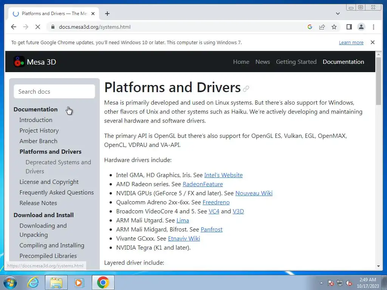Open Release Notes sidebar link
Image resolution: width=387 pixels, height=290 pixels.
pyautogui.click(x=38, y=203)
